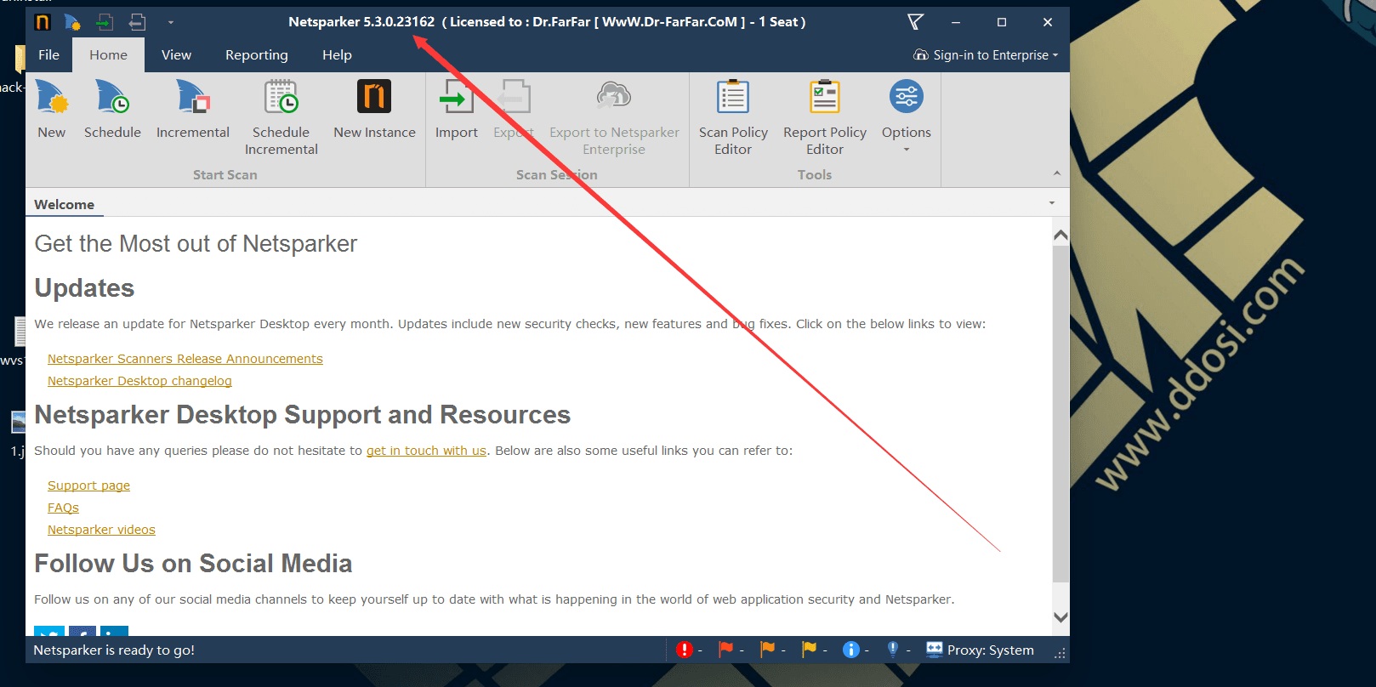Open the Support page link
This screenshot has width=1376, height=687.
[x=88, y=485]
